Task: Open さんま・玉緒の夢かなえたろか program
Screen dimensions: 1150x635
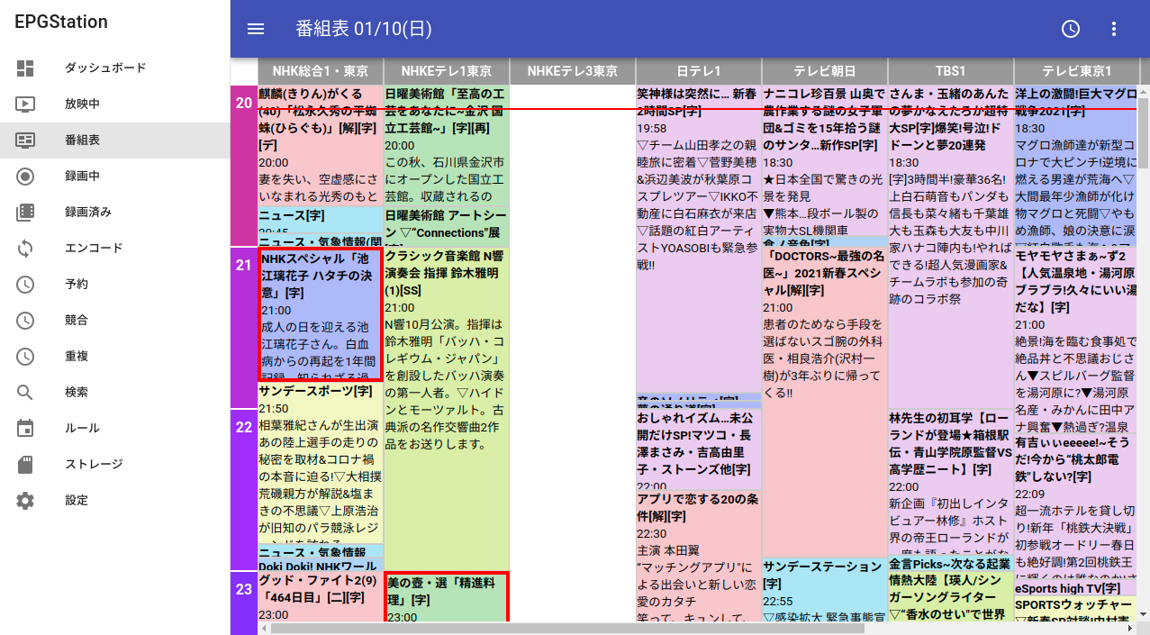Action: [x=951, y=247]
